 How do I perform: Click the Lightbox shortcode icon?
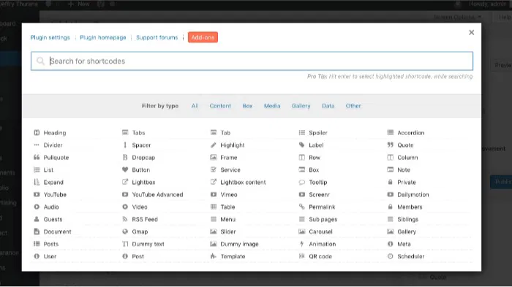[x=125, y=182]
